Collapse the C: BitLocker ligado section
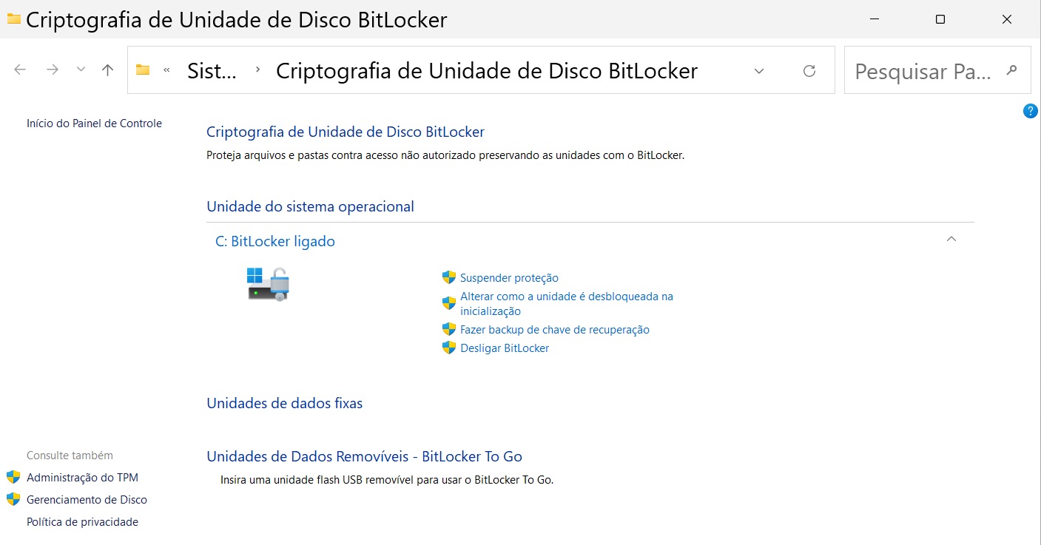The height and width of the screenshot is (545, 1041). (952, 239)
